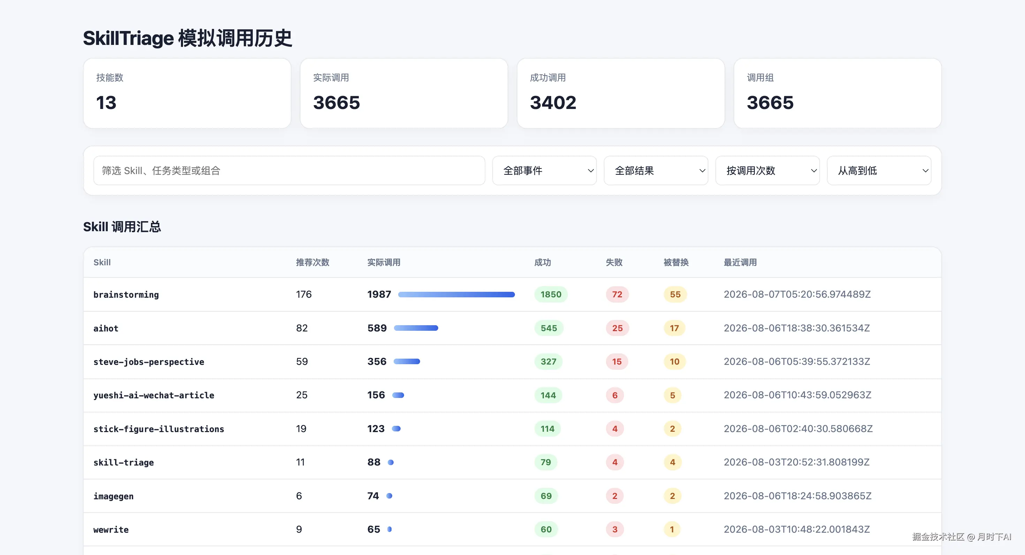The height and width of the screenshot is (555, 1025).
Task: Click the Skill filter search field
Action: (x=289, y=170)
